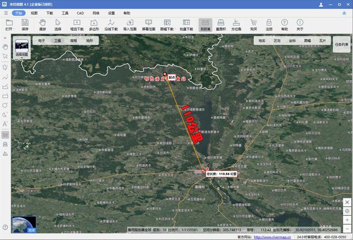The width and height of the screenshot is (353, 240).
Task: Click the 区划 search tab
Action: coord(277,41)
